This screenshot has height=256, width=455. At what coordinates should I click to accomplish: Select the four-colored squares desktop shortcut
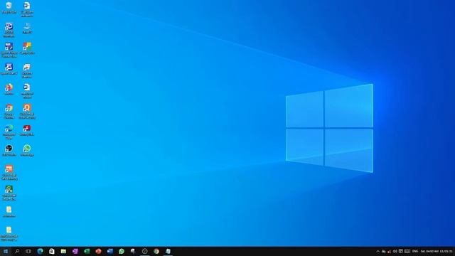click(x=27, y=48)
